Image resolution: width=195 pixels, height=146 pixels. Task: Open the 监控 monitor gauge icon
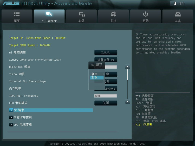pos(113,14)
